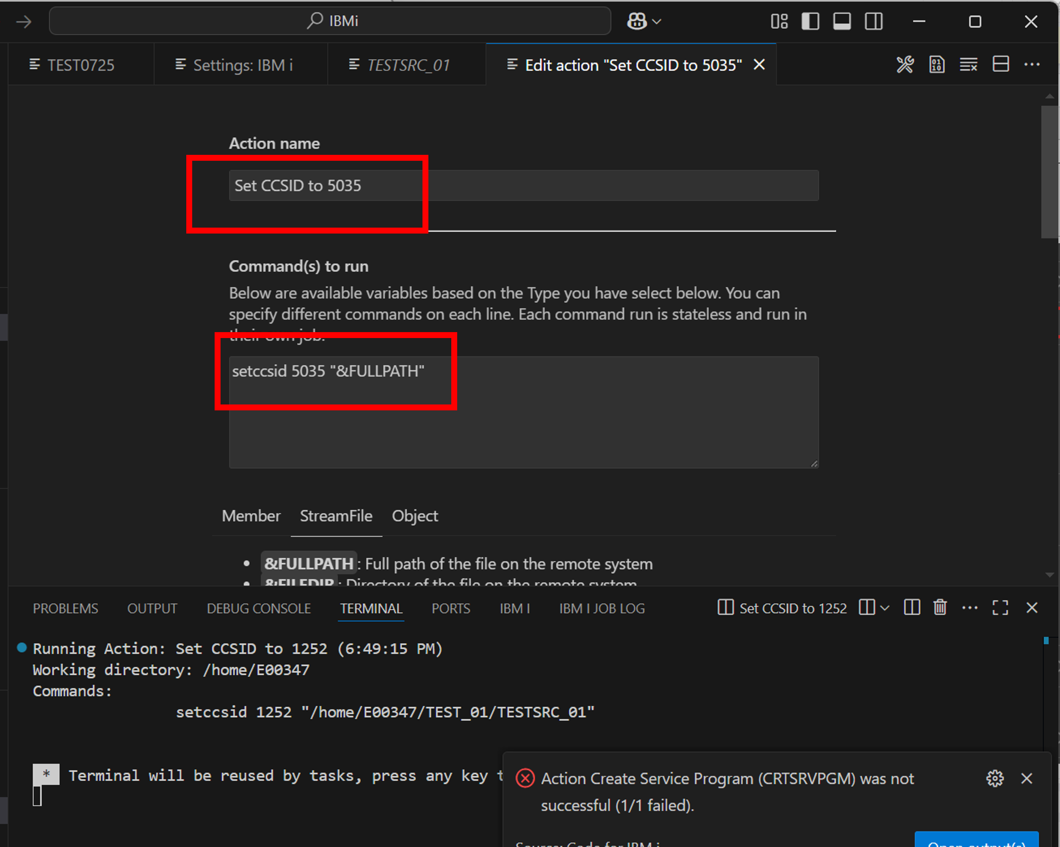Click the tools wrench icon in editor toolbar
1060x847 pixels.
(x=905, y=64)
